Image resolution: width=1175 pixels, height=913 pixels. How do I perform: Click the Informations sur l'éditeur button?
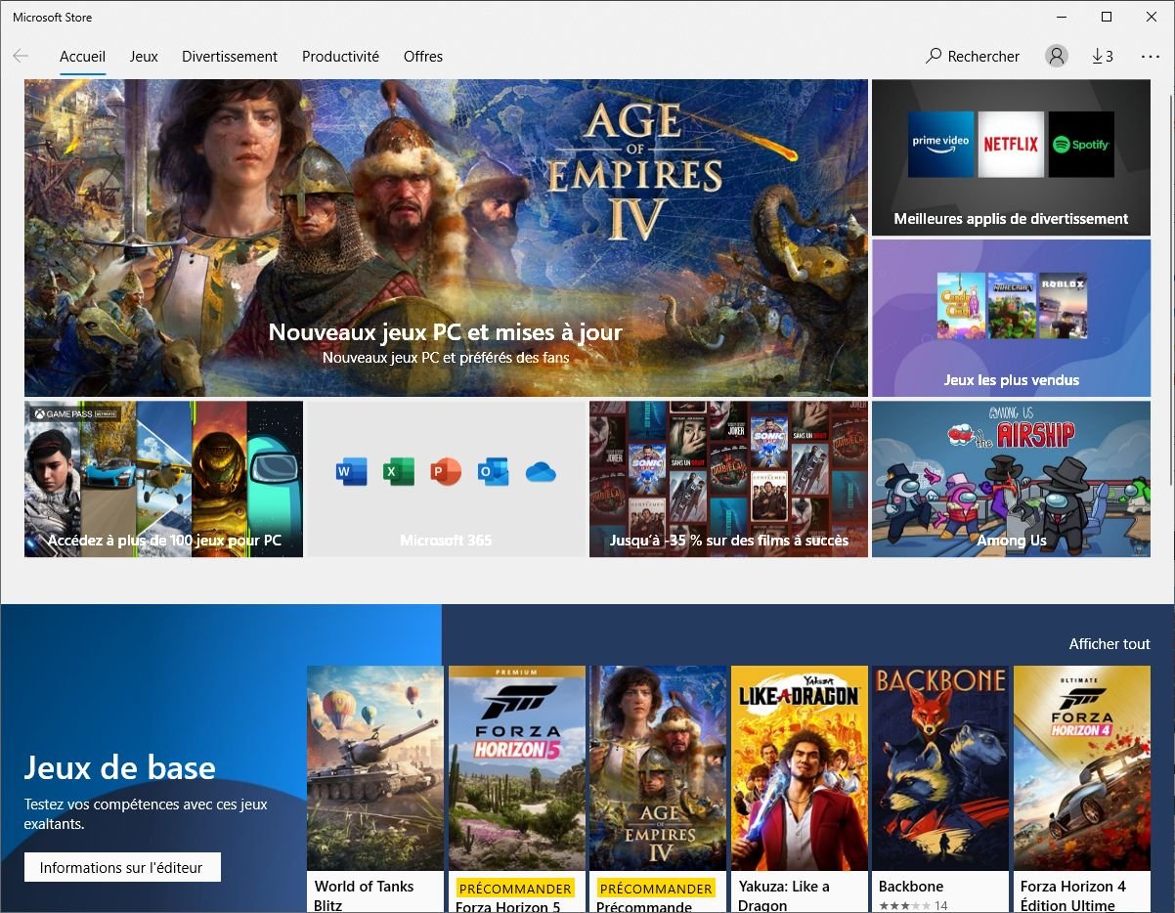pyautogui.click(x=122, y=867)
